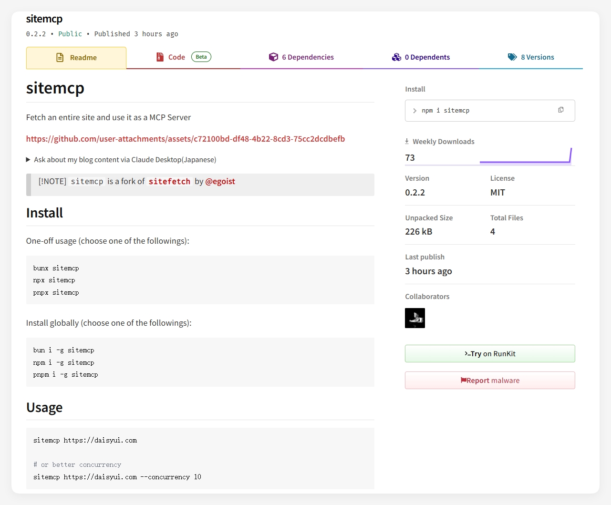611x505 pixels.
Task: Click the Usage heading
Action: pos(44,408)
